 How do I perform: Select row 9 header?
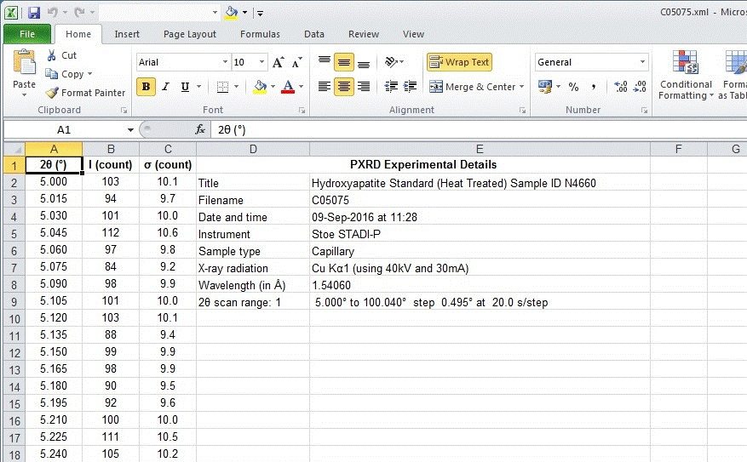tap(14, 302)
